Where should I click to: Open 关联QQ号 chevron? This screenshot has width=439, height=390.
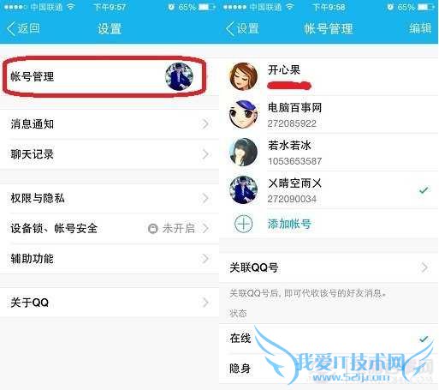[424, 267]
